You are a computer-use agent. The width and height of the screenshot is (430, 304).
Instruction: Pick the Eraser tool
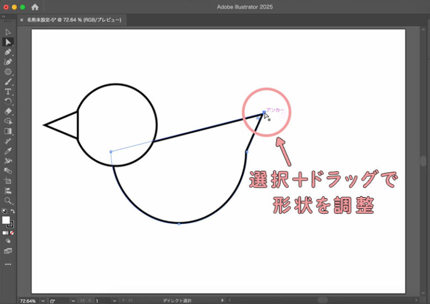(8, 111)
